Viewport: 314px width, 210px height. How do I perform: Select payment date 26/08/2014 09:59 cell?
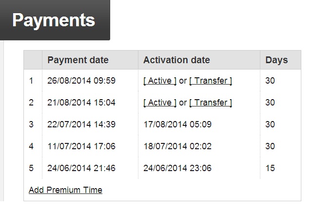[81, 81]
